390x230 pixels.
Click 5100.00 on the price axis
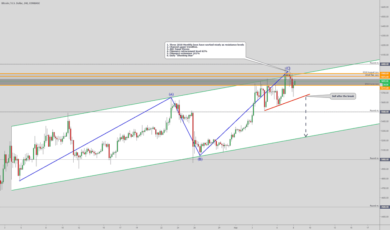coord(385,150)
